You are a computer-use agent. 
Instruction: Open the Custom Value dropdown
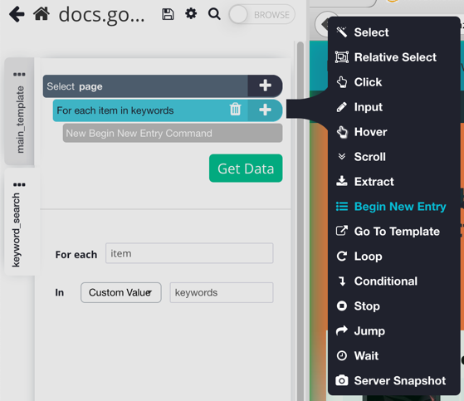(121, 292)
